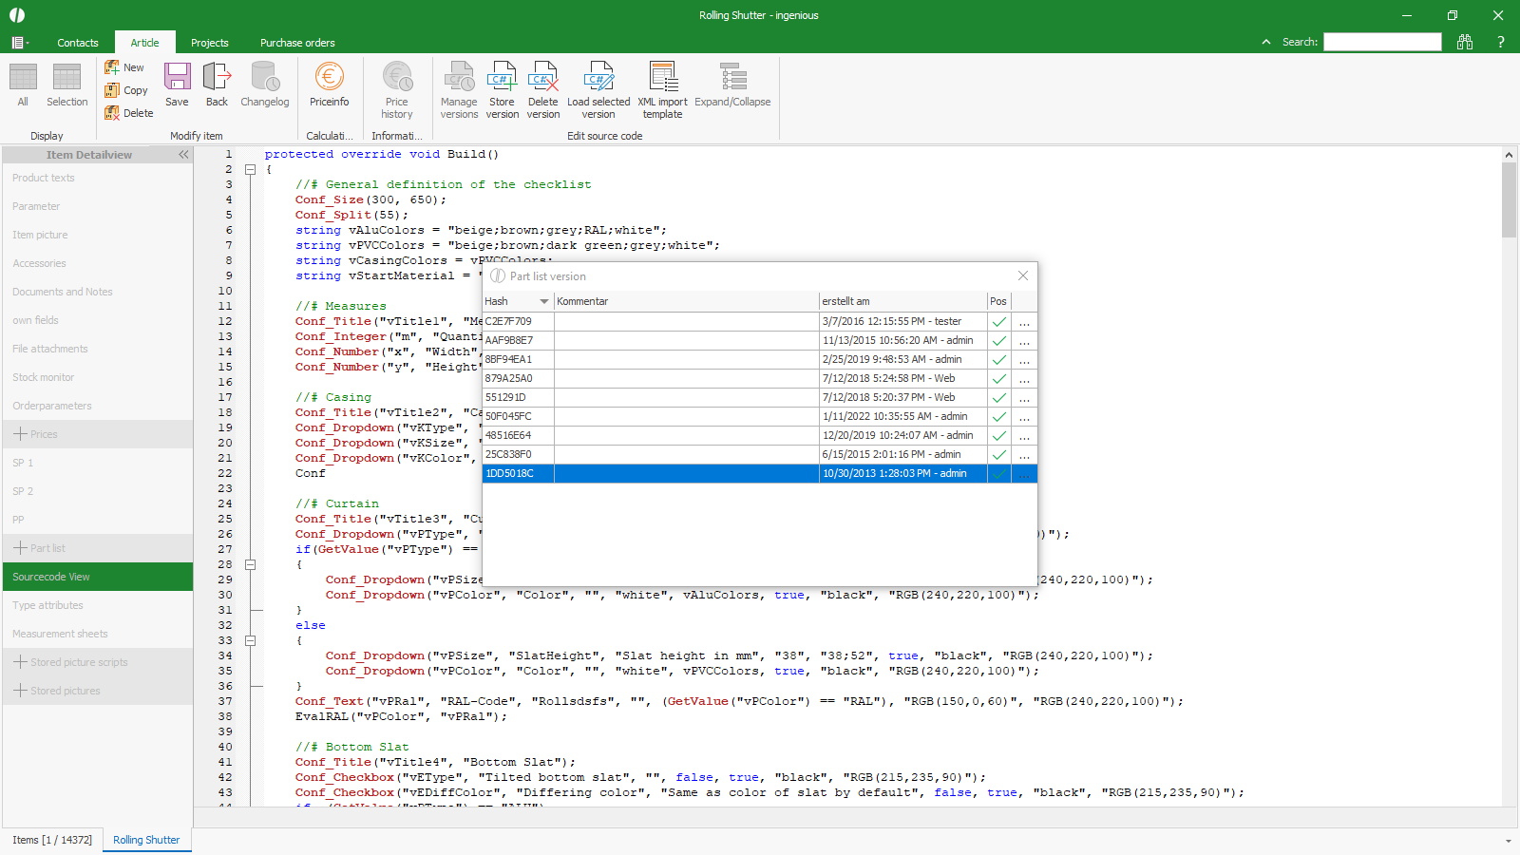Click the Back icon in ribbon
The image size is (1520, 855).
click(217, 85)
